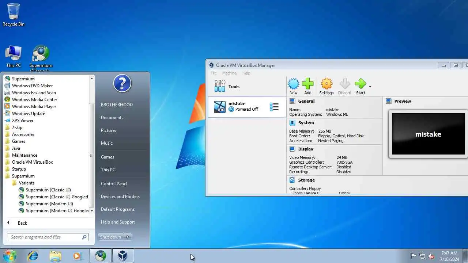468x263 pixels.
Task: Switch to Supermium taskbar button
Action: click(101, 256)
